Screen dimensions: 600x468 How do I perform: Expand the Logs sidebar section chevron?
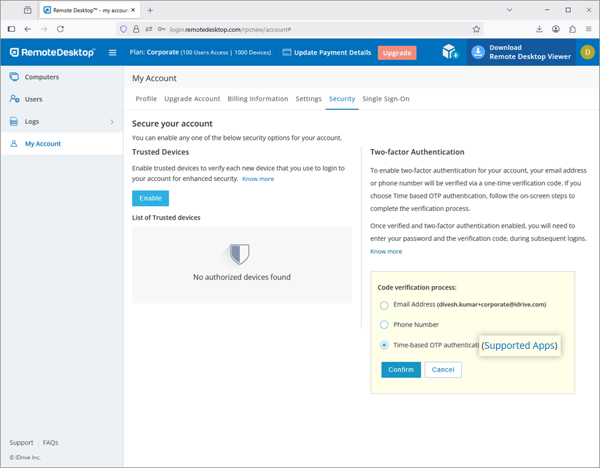(x=111, y=122)
